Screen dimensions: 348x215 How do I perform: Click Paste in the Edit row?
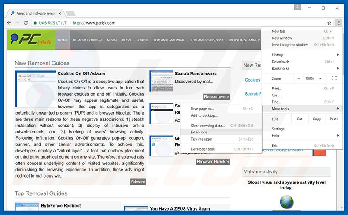tap(334, 119)
